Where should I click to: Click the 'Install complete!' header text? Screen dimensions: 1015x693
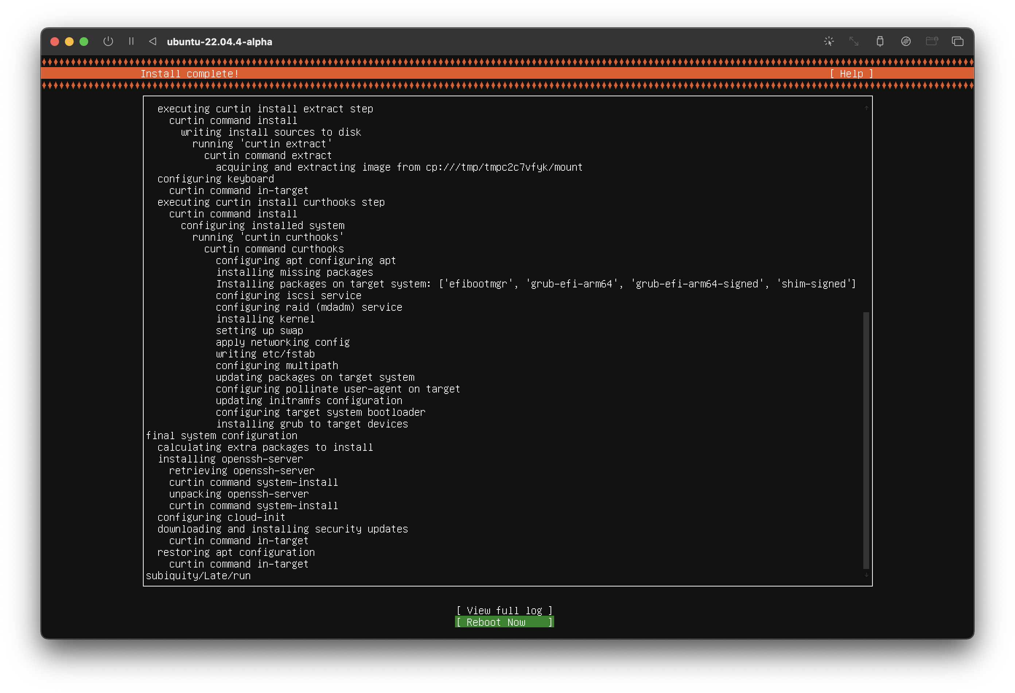[190, 74]
